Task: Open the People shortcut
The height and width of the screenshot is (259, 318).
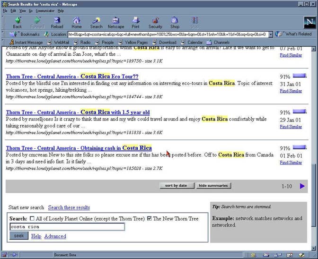Action: click(105, 43)
